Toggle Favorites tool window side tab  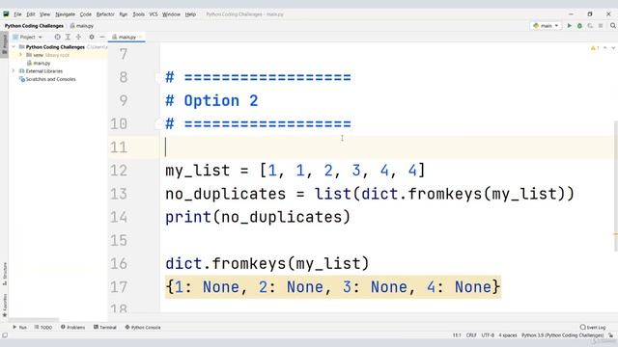click(4, 306)
